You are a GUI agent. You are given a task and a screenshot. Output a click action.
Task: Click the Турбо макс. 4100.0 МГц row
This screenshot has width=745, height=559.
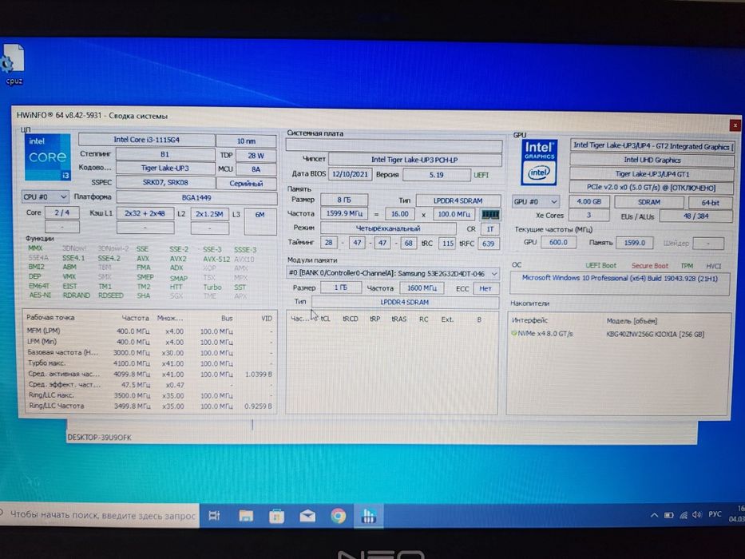pyautogui.click(x=149, y=363)
